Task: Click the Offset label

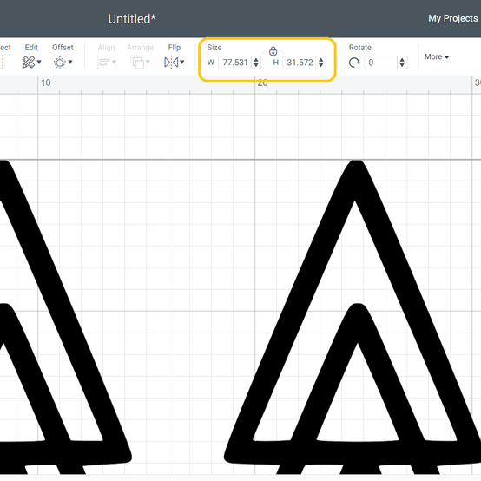Action: [x=63, y=48]
